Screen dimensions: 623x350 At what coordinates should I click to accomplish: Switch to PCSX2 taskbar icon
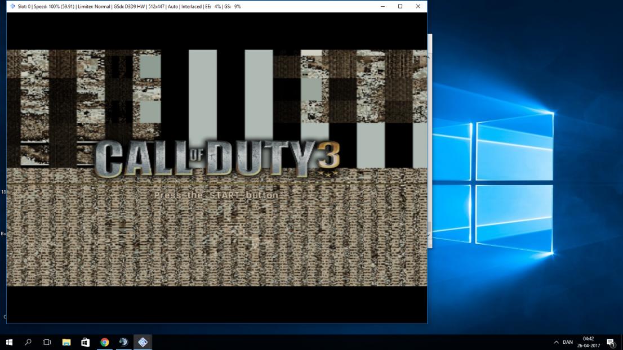click(x=143, y=342)
